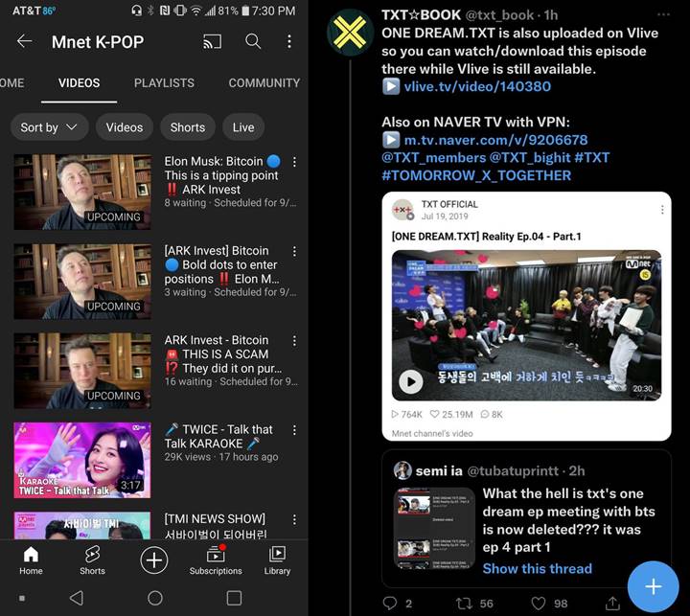Tap Show this thread link
690x616 pixels.
click(x=538, y=568)
